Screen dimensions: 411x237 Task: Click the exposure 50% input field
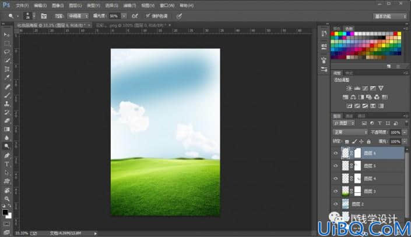point(115,16)
